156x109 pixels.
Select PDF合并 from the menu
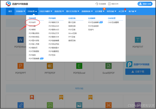32,22
